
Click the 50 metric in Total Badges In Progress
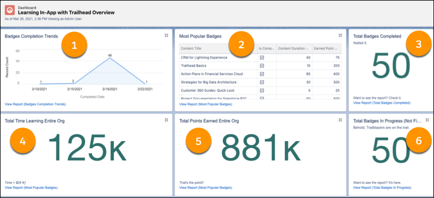tap(390, 150)
